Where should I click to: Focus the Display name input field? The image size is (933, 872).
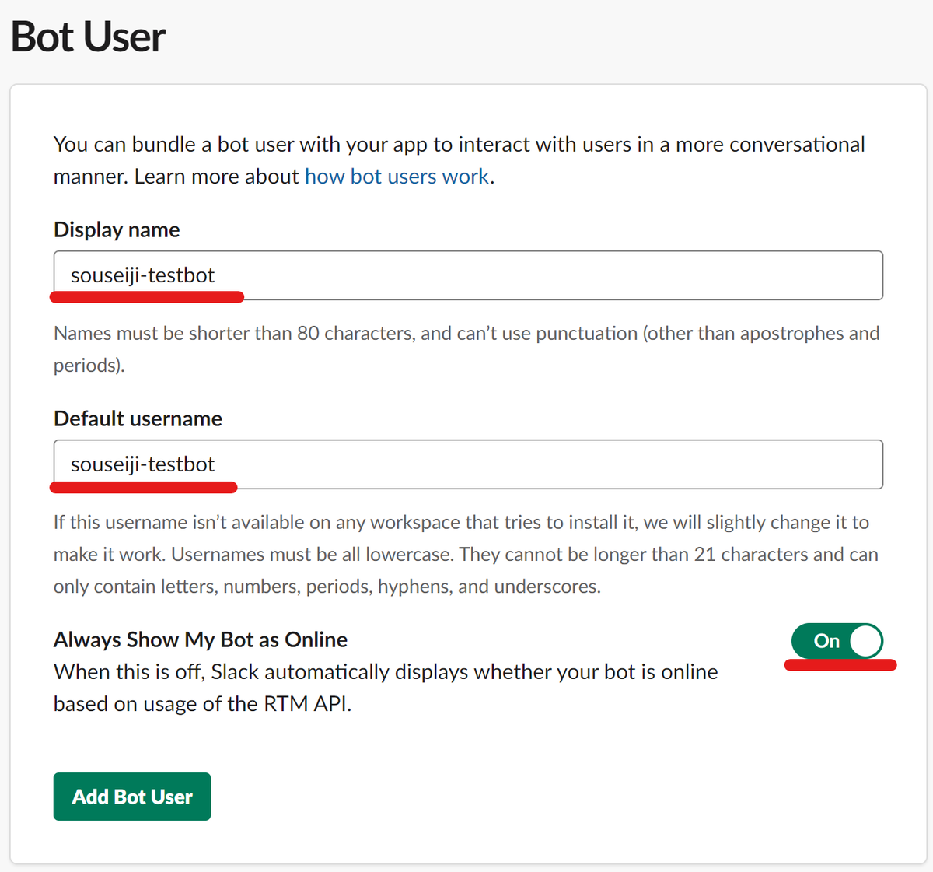(468, 275)
